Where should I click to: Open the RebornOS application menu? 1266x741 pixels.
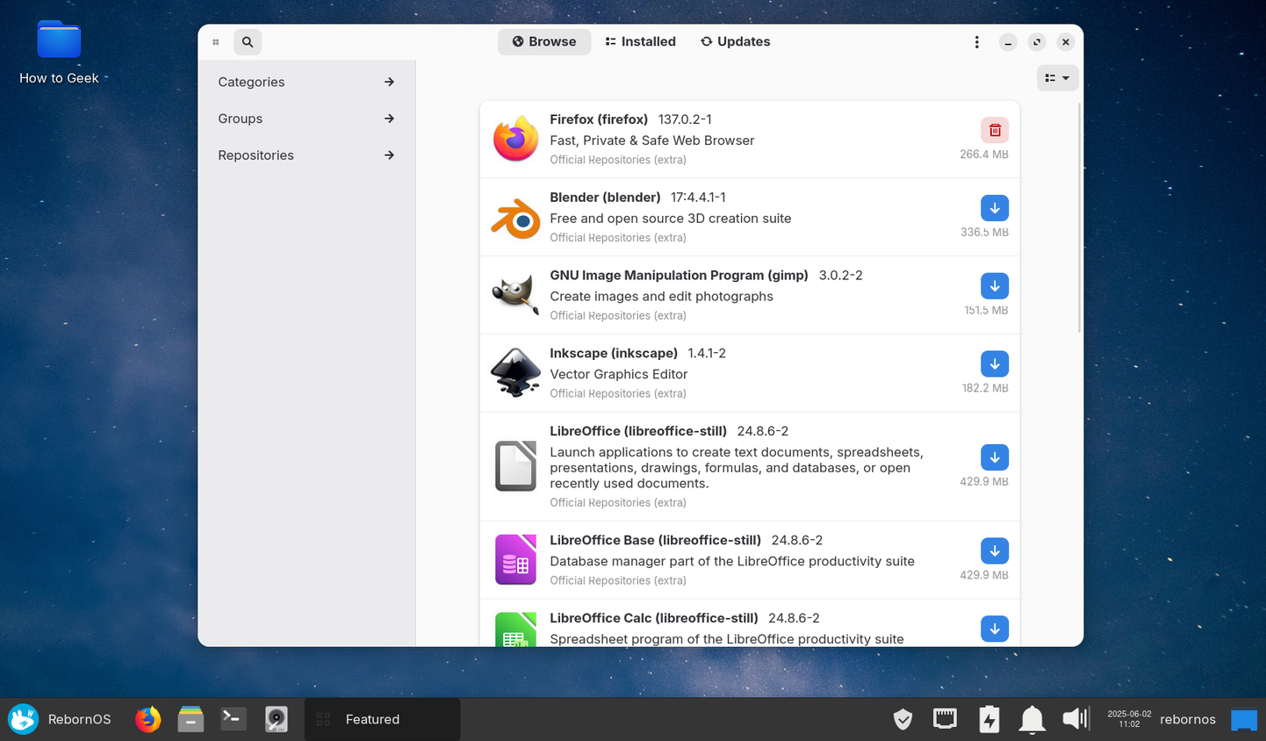tap(61, 719)
